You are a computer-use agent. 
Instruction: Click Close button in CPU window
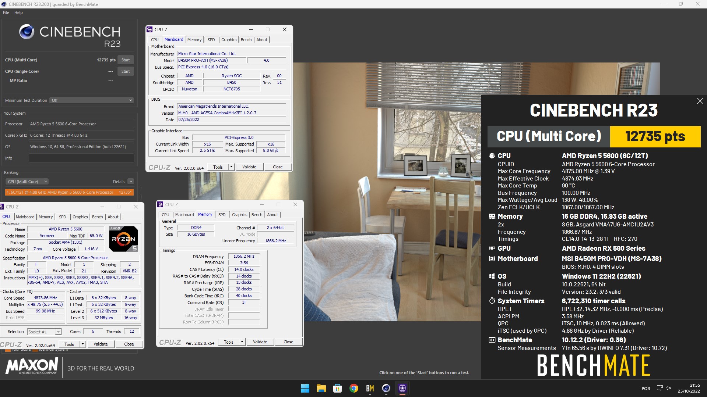click(129, 344)
